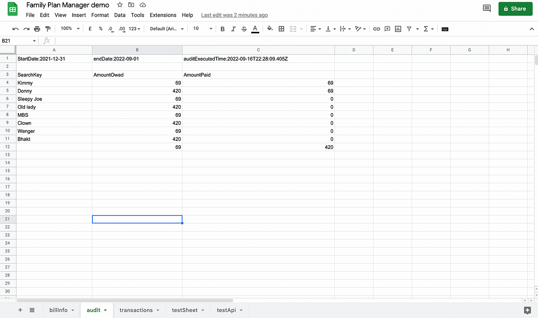Image resolution: width=538 pixels, height=318 pixels.
Task: Open text rotation dropdown
Action: coord(360,29)
